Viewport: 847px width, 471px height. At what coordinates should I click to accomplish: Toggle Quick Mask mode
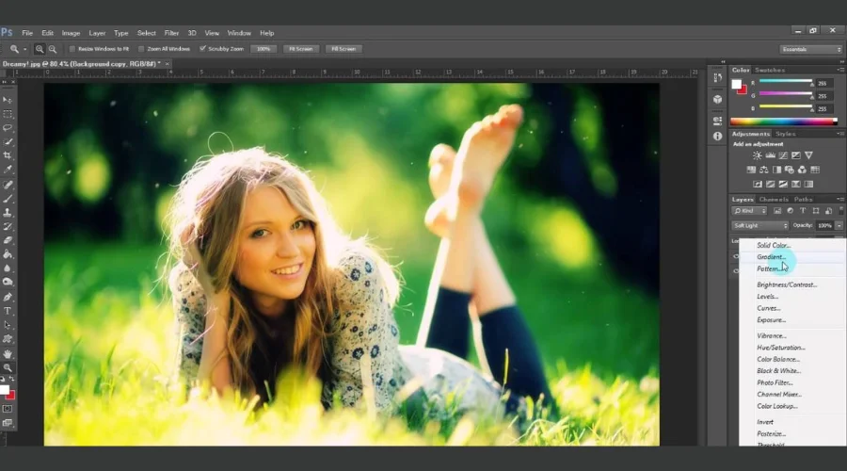point(8,410)
